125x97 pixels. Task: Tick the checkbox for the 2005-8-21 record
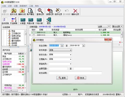coord(34,35)
